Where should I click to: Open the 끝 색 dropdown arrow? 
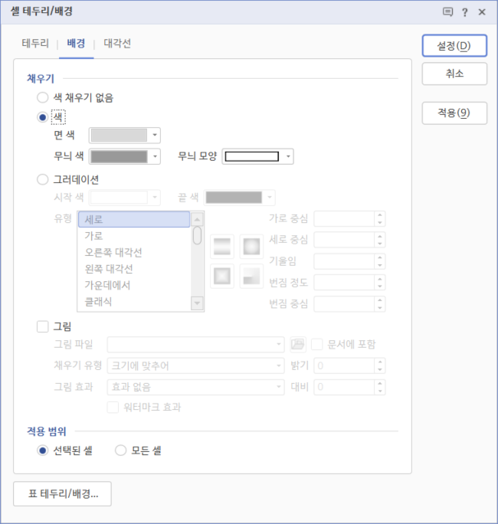[x=269, y=197]
